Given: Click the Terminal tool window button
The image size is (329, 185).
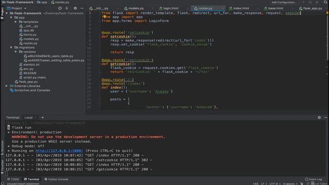Looking at the screenshot, I should point(31,179).
